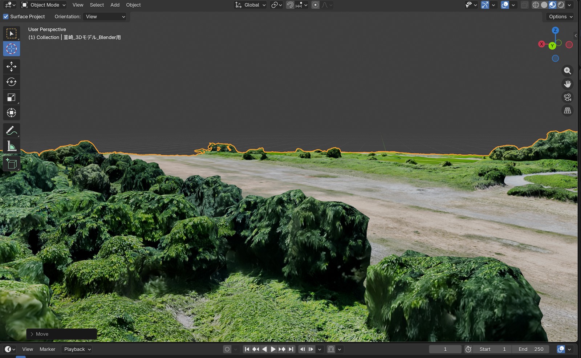Activate the Cursor tool
Screen dimensions: 581x358
point(11,49)
